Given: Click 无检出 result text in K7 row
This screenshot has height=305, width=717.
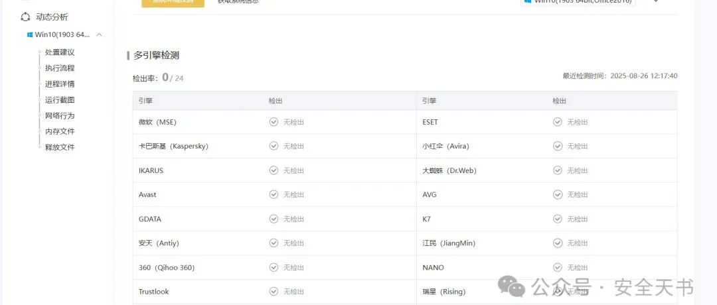Looking at the screenshot, I should (x=578, y=219).
